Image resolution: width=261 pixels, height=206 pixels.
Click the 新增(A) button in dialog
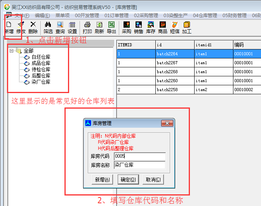pyautogui.click(x=102, y=180)
